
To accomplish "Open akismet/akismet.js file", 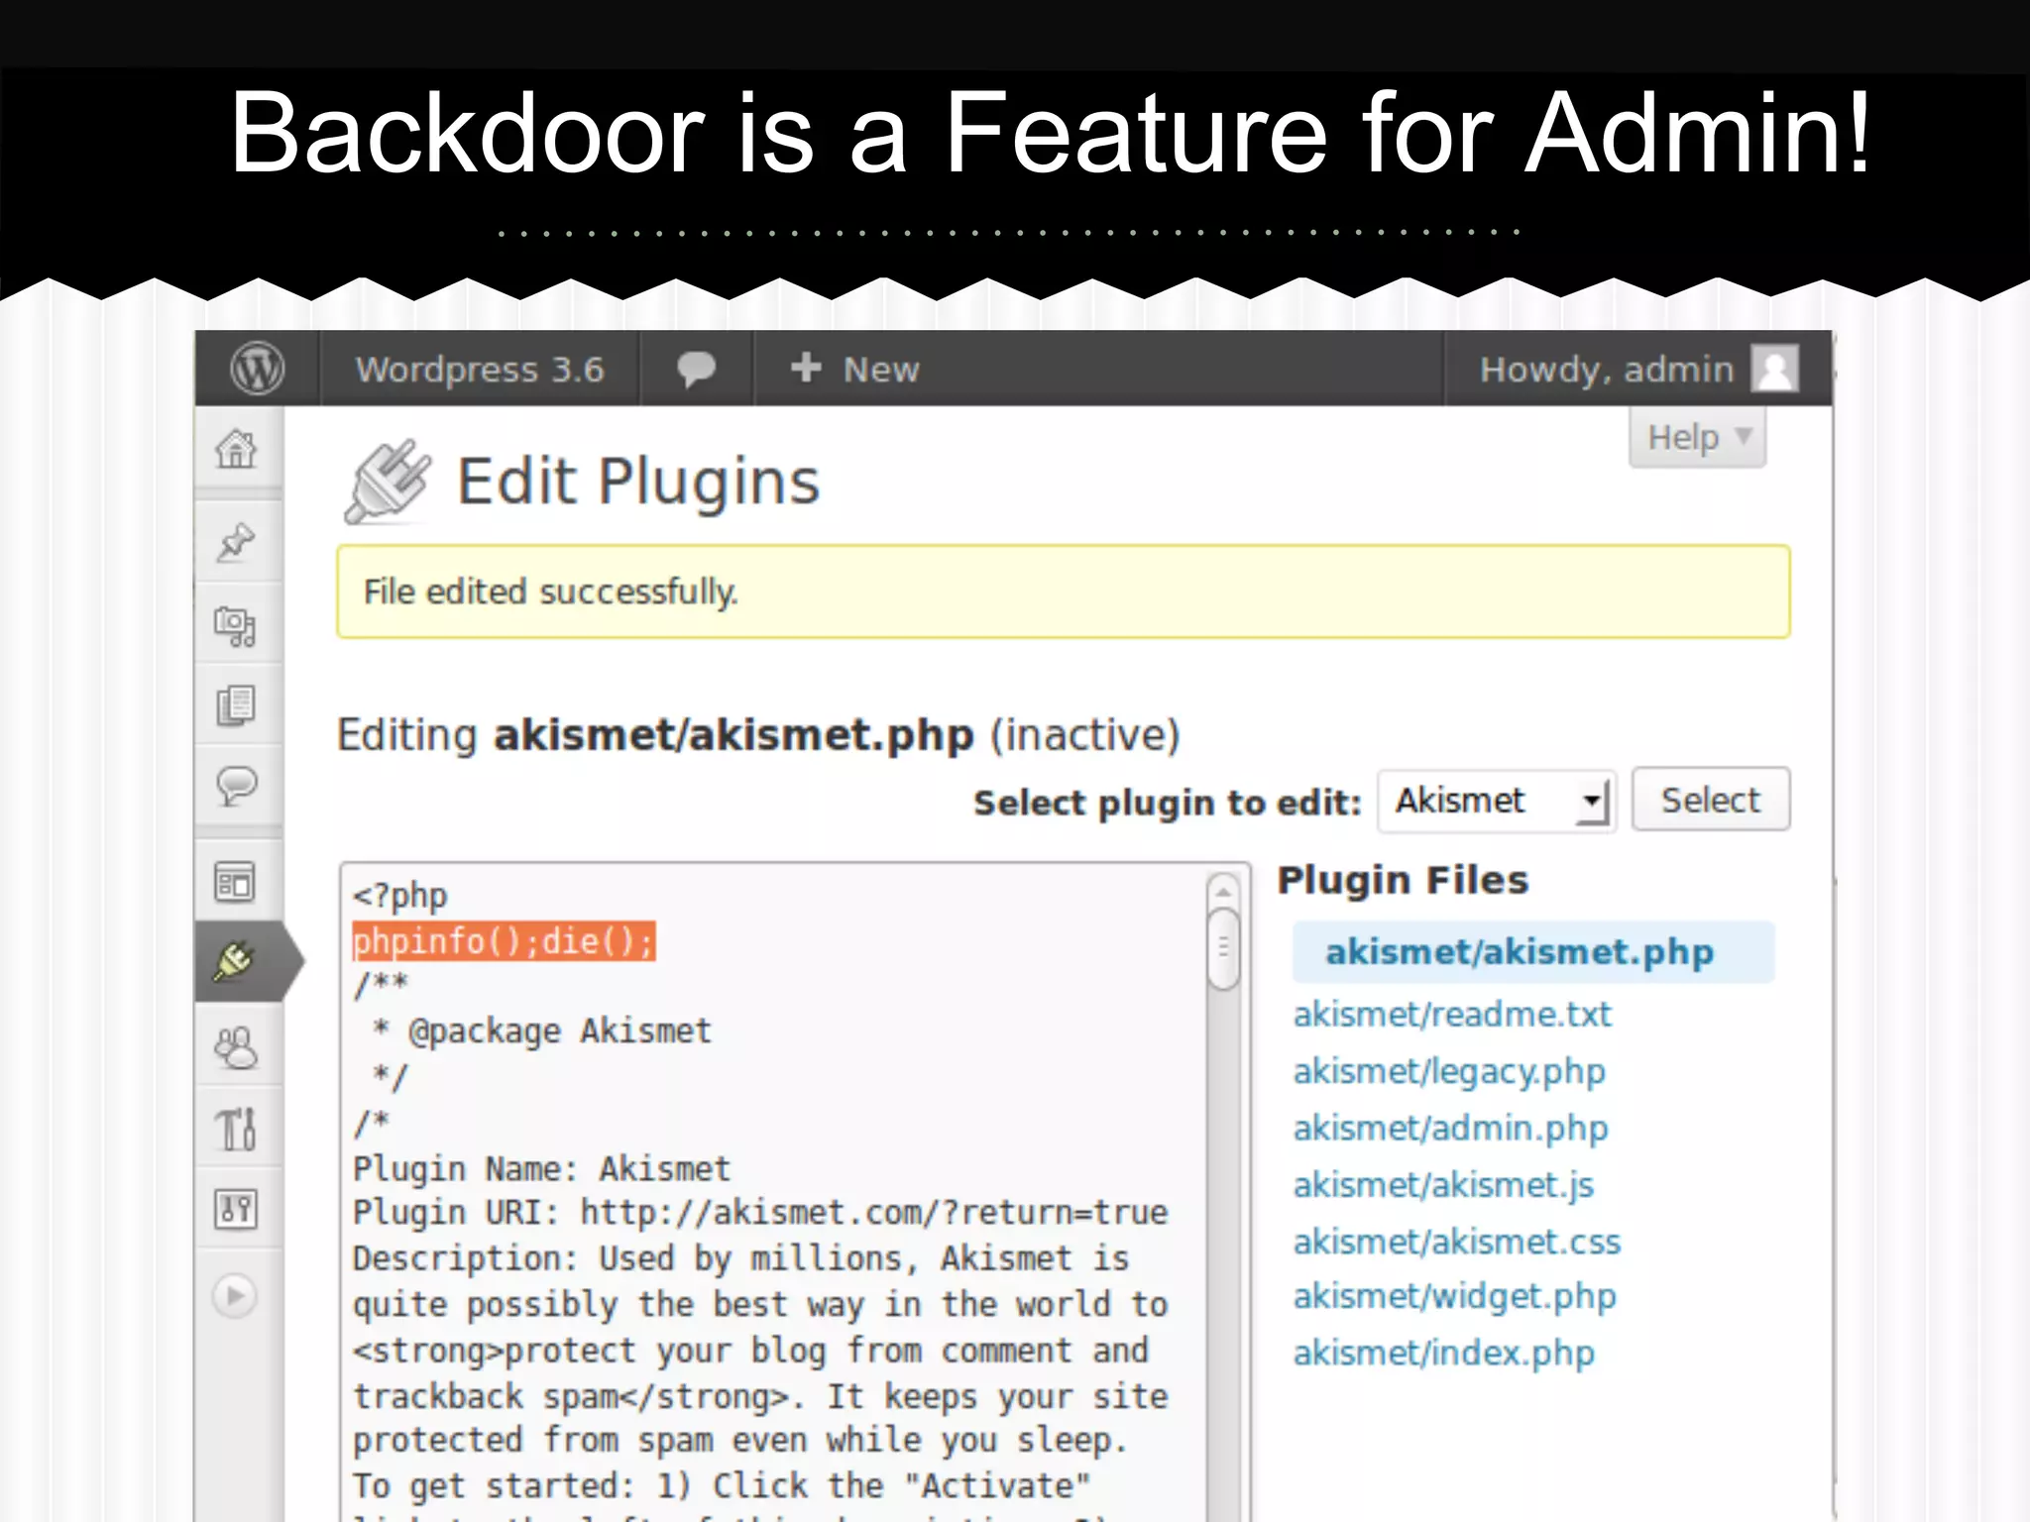I will 1443,1185.
